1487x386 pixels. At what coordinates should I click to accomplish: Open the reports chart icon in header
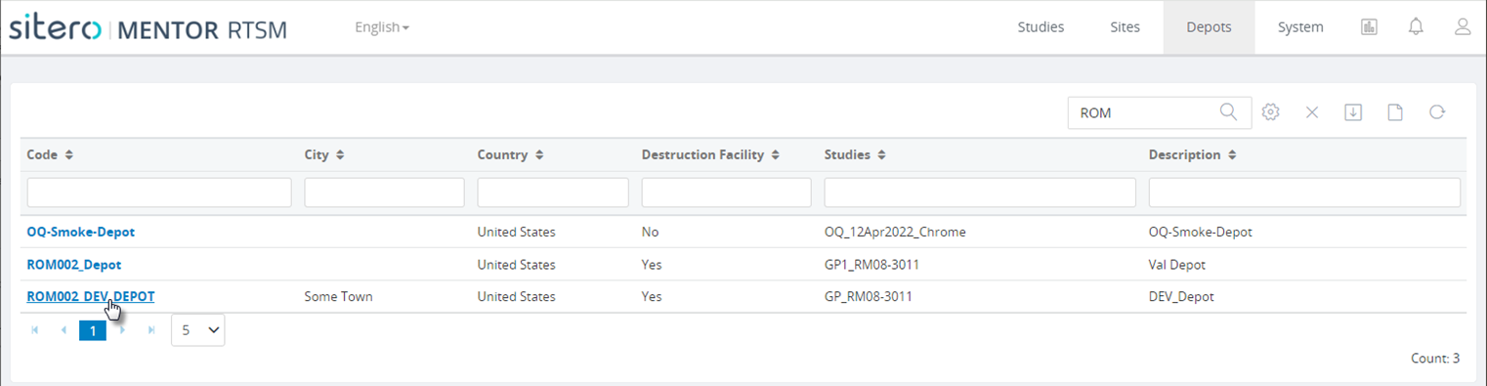[x=1369, y=27]
